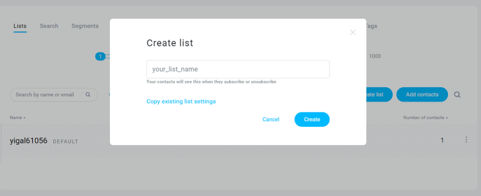Open three-dot menu for yigal61056 list
The width and height of the screenshot is (481, 196).
(466, 140)
